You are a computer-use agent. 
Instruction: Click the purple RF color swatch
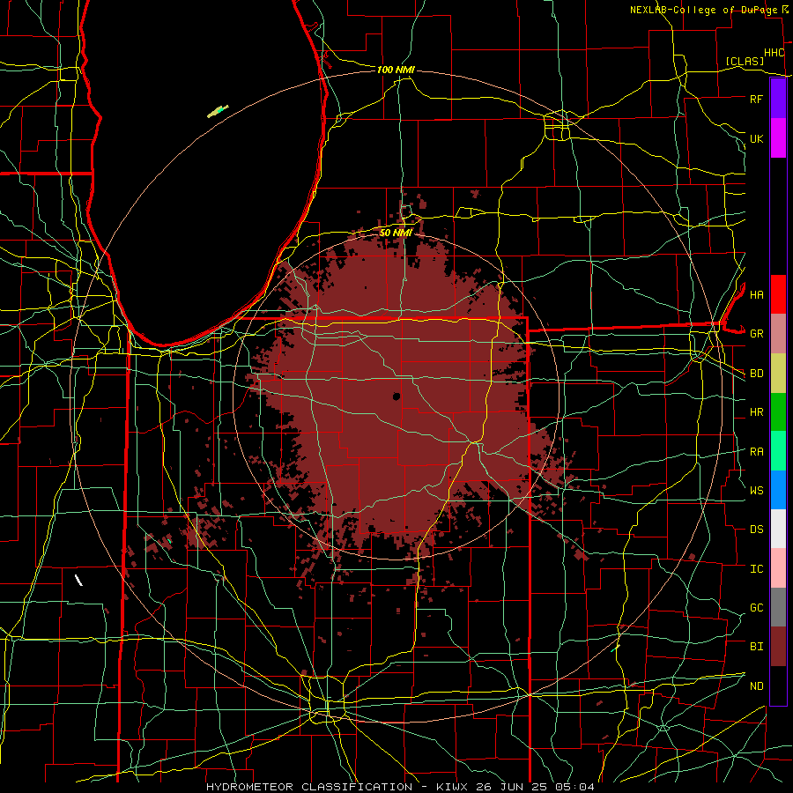778,99
